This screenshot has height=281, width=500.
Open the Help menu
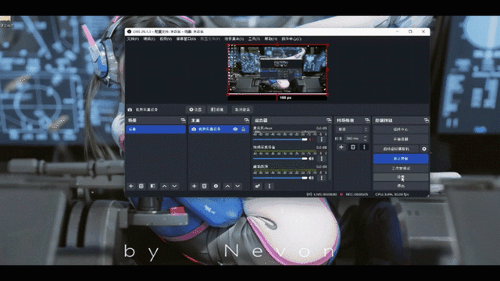tap(270, 39)
